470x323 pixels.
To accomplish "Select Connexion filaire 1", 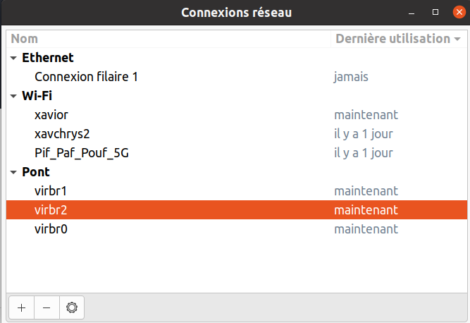I will [237, 77].
